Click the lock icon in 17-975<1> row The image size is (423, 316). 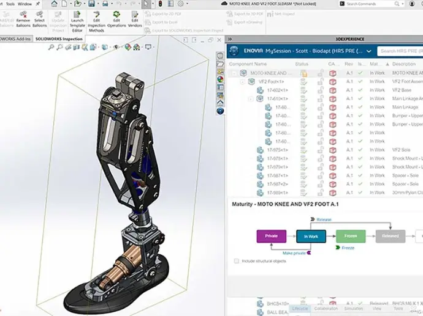click(320, 150)
